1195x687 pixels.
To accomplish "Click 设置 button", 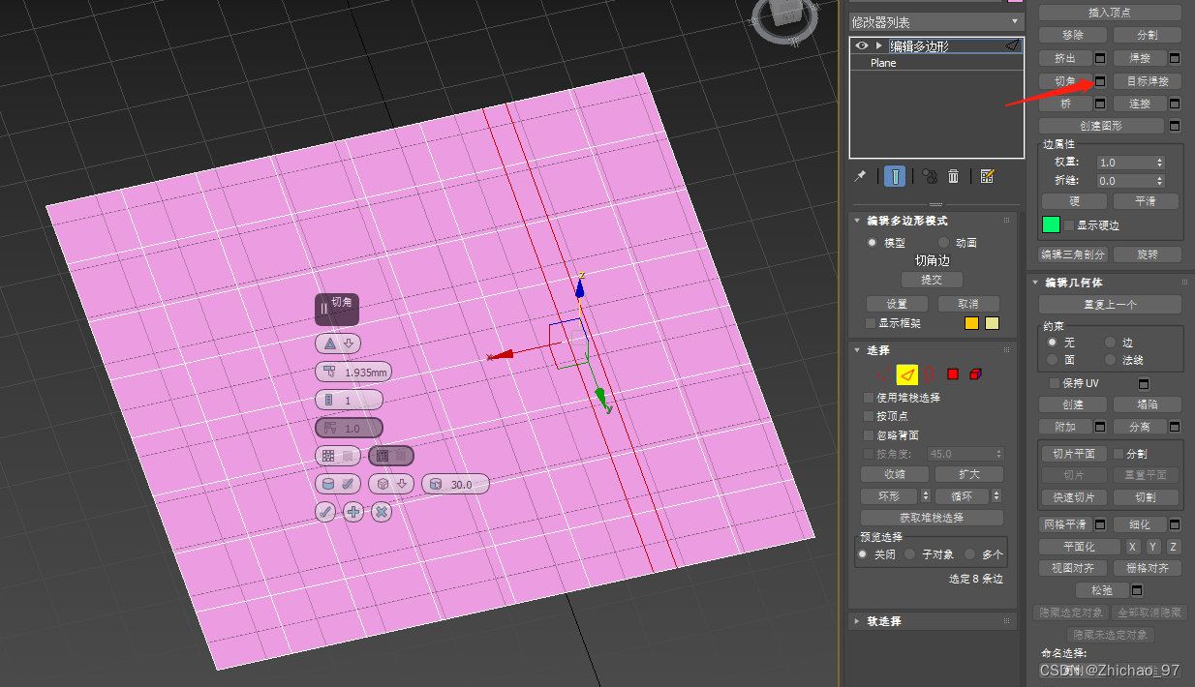I will pos(897,304).
